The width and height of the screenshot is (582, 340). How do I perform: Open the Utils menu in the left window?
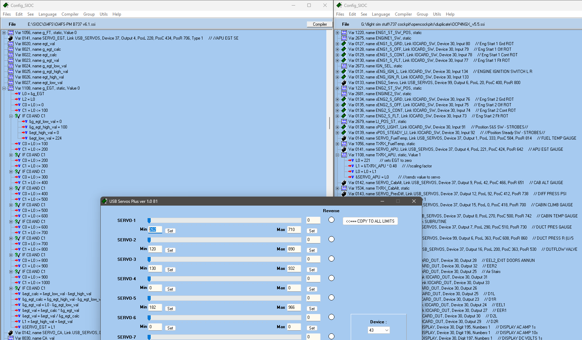pyautogui.click(x=103, y=14)
